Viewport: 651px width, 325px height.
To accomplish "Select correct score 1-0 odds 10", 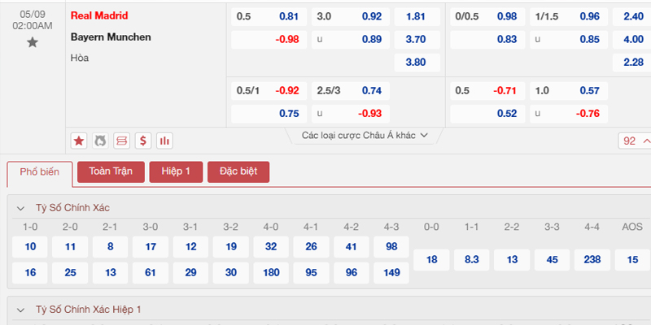I will [30, 247].
